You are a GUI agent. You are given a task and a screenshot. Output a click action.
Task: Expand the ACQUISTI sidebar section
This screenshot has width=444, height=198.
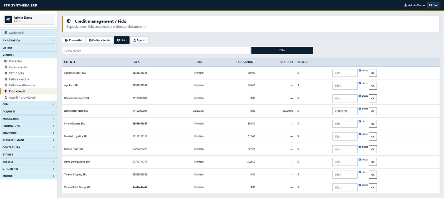coord(29,112)
